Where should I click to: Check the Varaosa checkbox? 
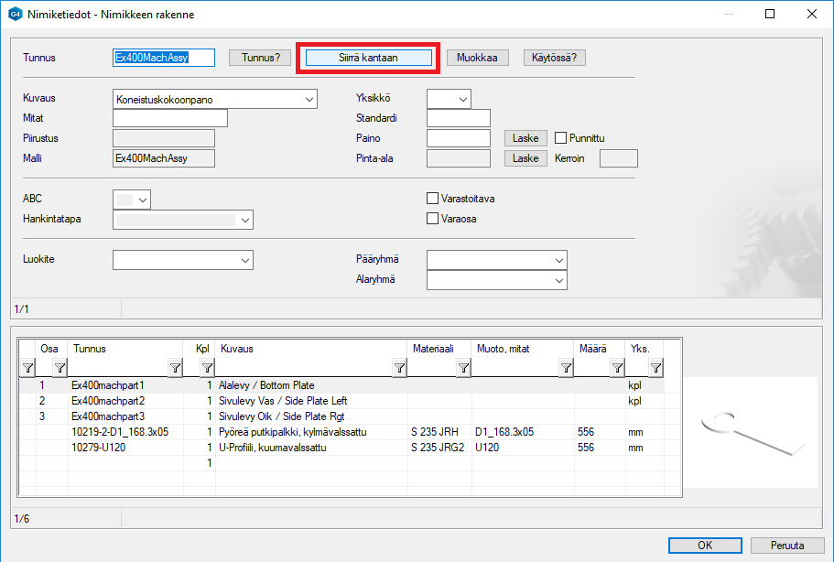433,219
